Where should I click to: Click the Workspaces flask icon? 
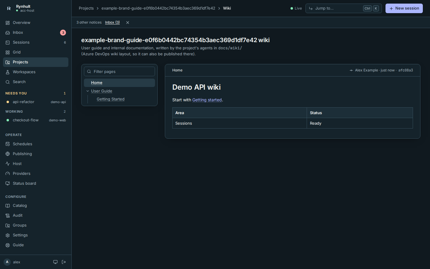coord(8,72)
